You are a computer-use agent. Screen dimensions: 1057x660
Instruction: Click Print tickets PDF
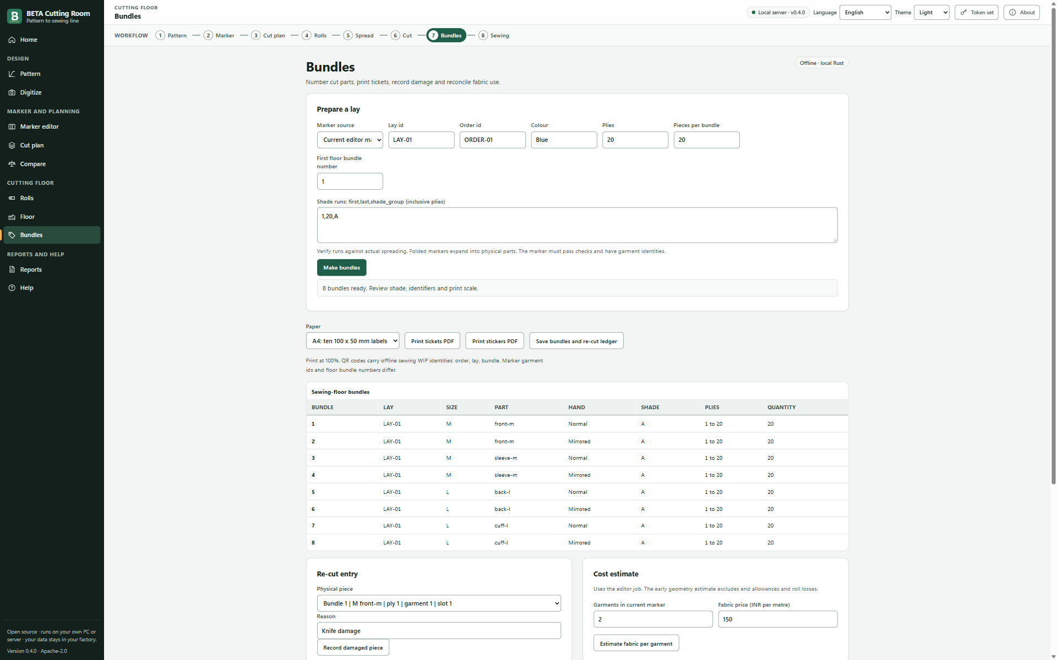[x=432, y=341]
